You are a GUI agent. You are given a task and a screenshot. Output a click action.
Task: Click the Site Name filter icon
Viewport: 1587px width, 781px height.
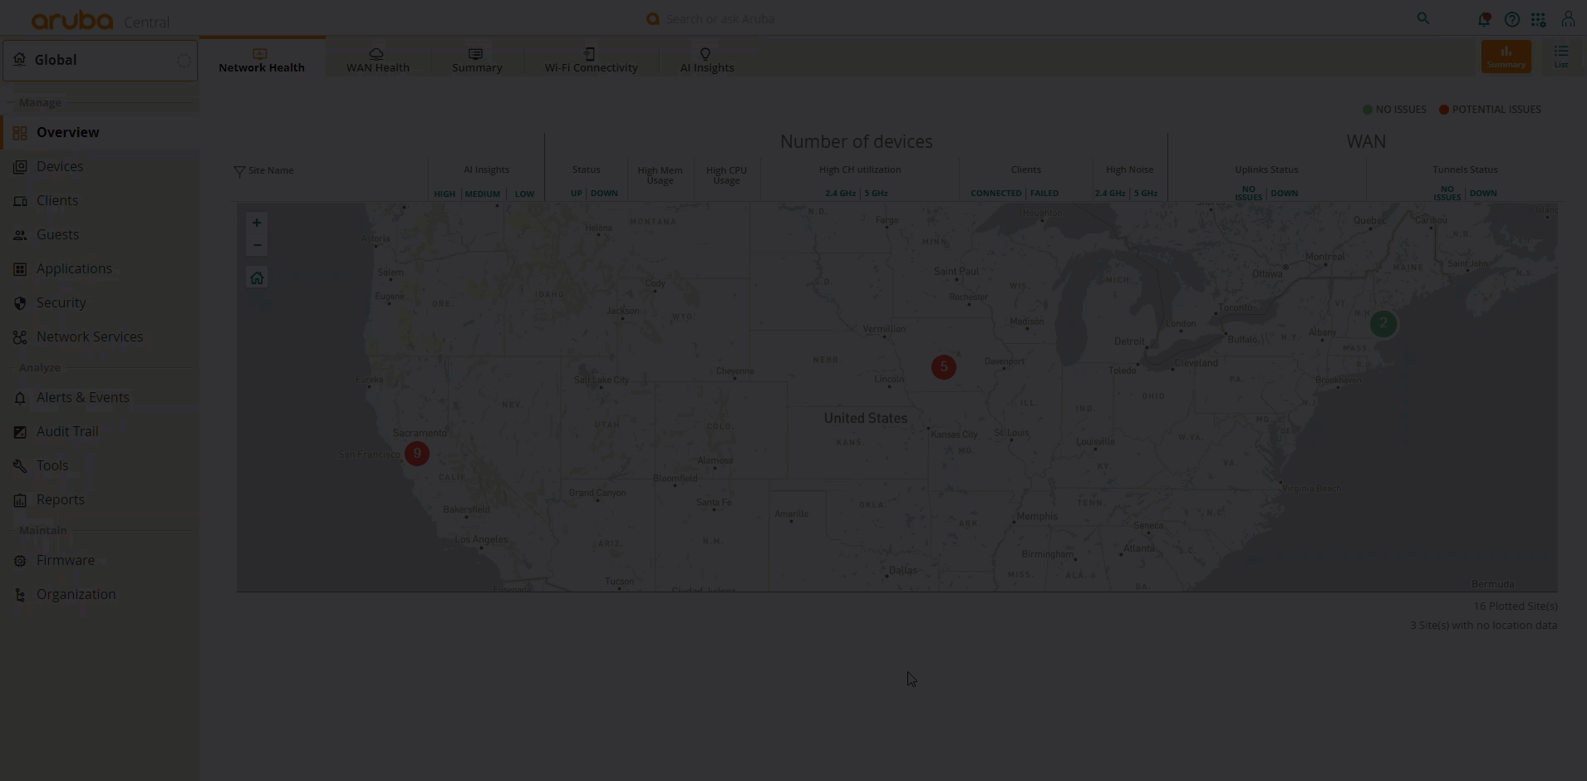pos(239,171)
